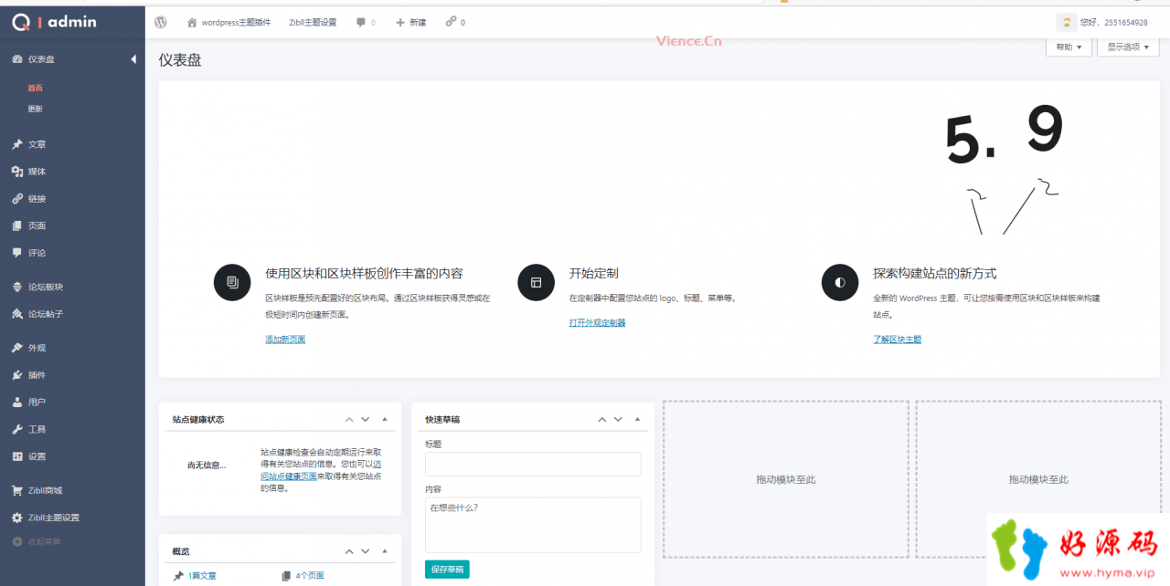This screenshot has width=1170, height=586.
Task: Open 论坛板块 icon in sidebar
Action: pyautogui.click(x=17, y=287)
